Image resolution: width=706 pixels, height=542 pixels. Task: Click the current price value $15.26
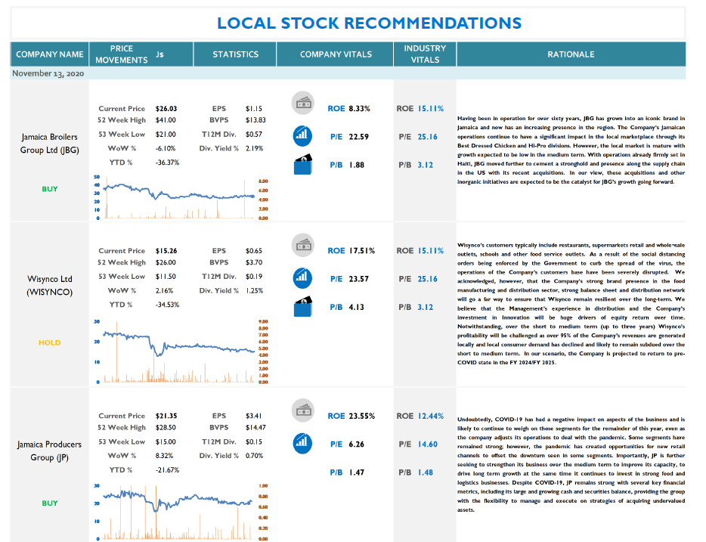click(x=166, y=251)
